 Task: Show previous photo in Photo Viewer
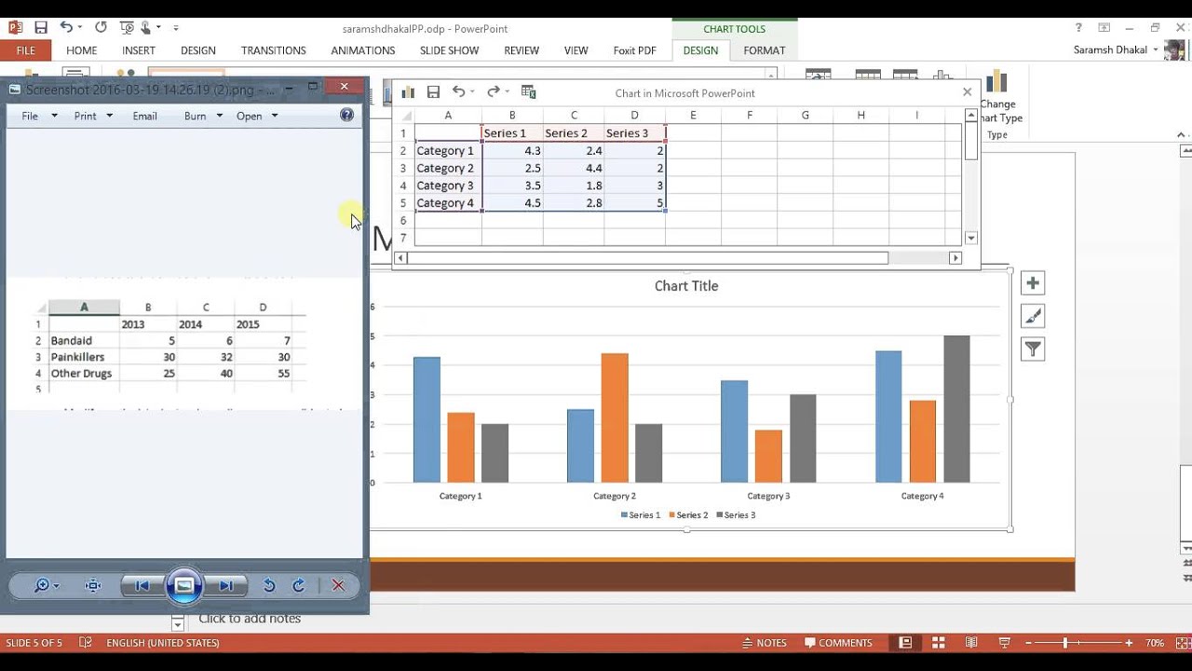[142, 585]
